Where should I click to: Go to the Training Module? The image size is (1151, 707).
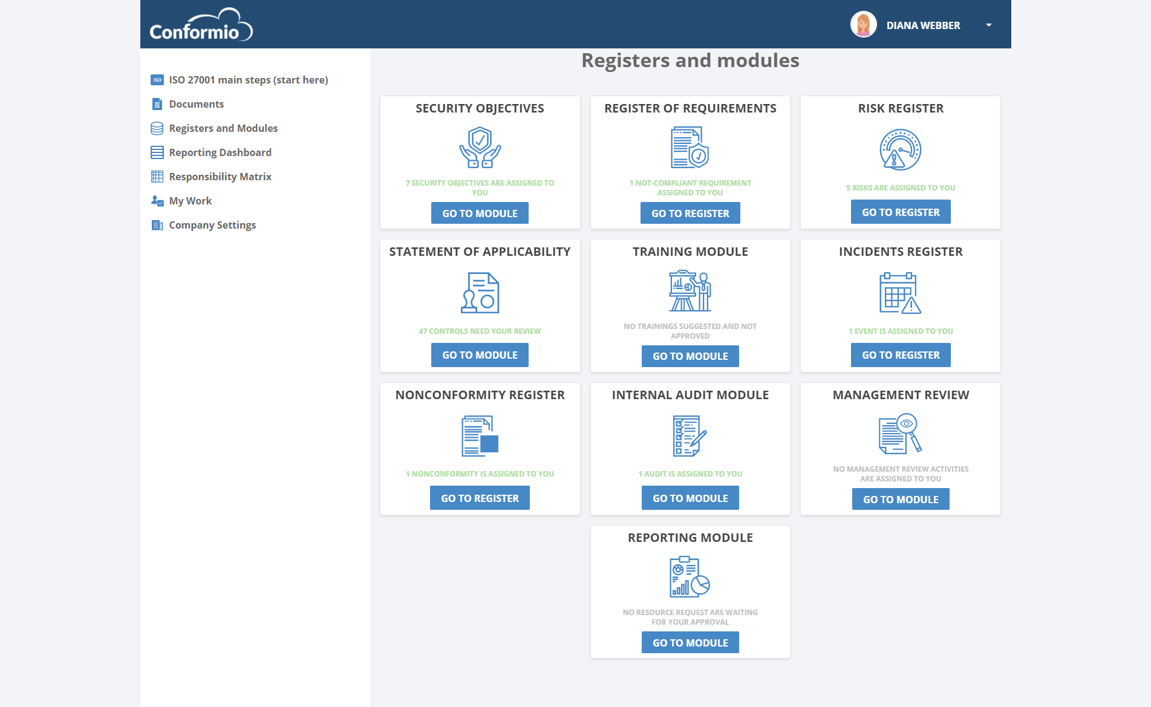(x=690, y=356)
